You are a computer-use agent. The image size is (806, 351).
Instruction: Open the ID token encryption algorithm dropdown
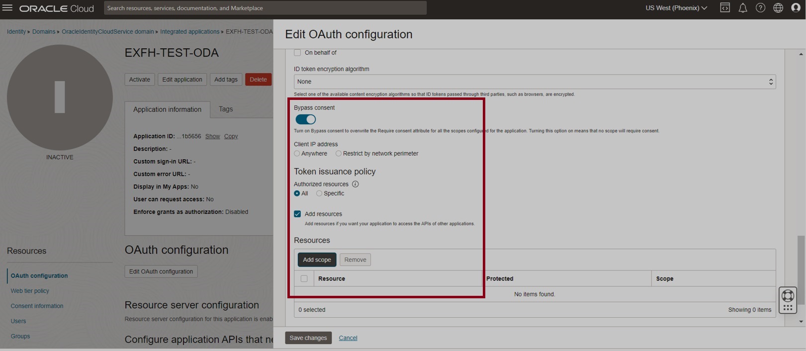pos(535,82)
